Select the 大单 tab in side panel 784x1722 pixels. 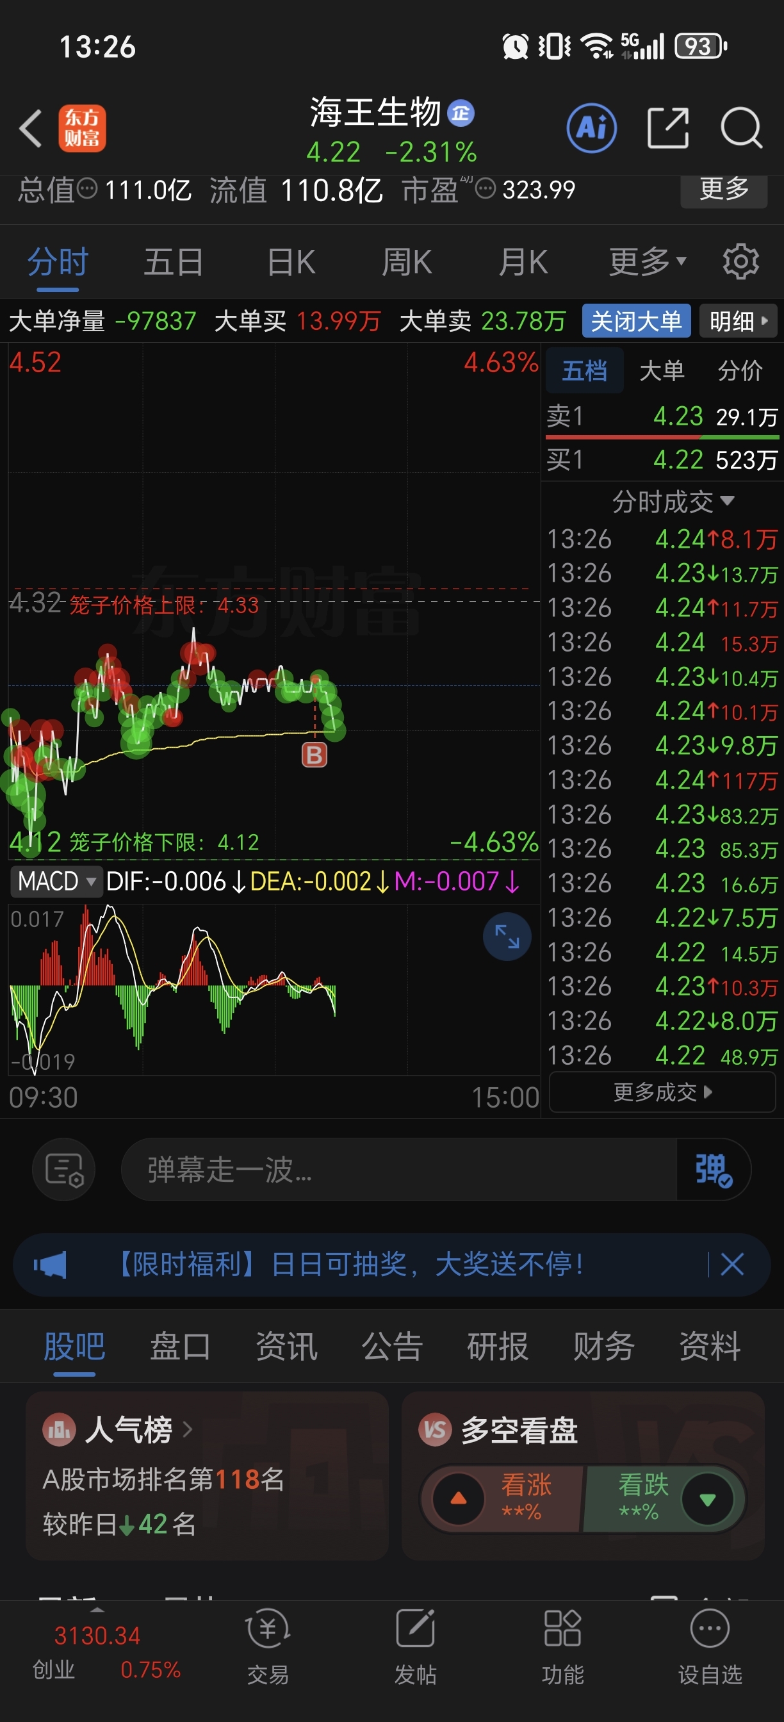pyautogui.click(x=662, y=370)
